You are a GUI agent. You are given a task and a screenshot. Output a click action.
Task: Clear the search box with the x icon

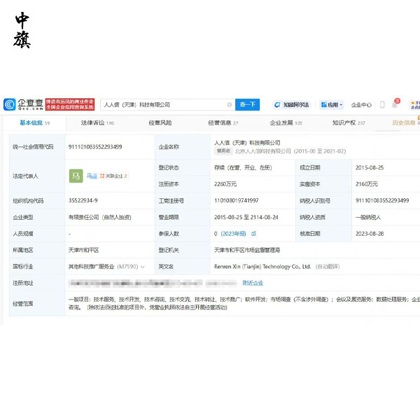[x=230, y=105]
